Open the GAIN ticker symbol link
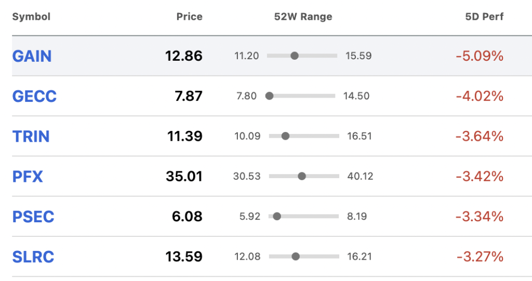 pyautogui.click(x=32, y=56)
